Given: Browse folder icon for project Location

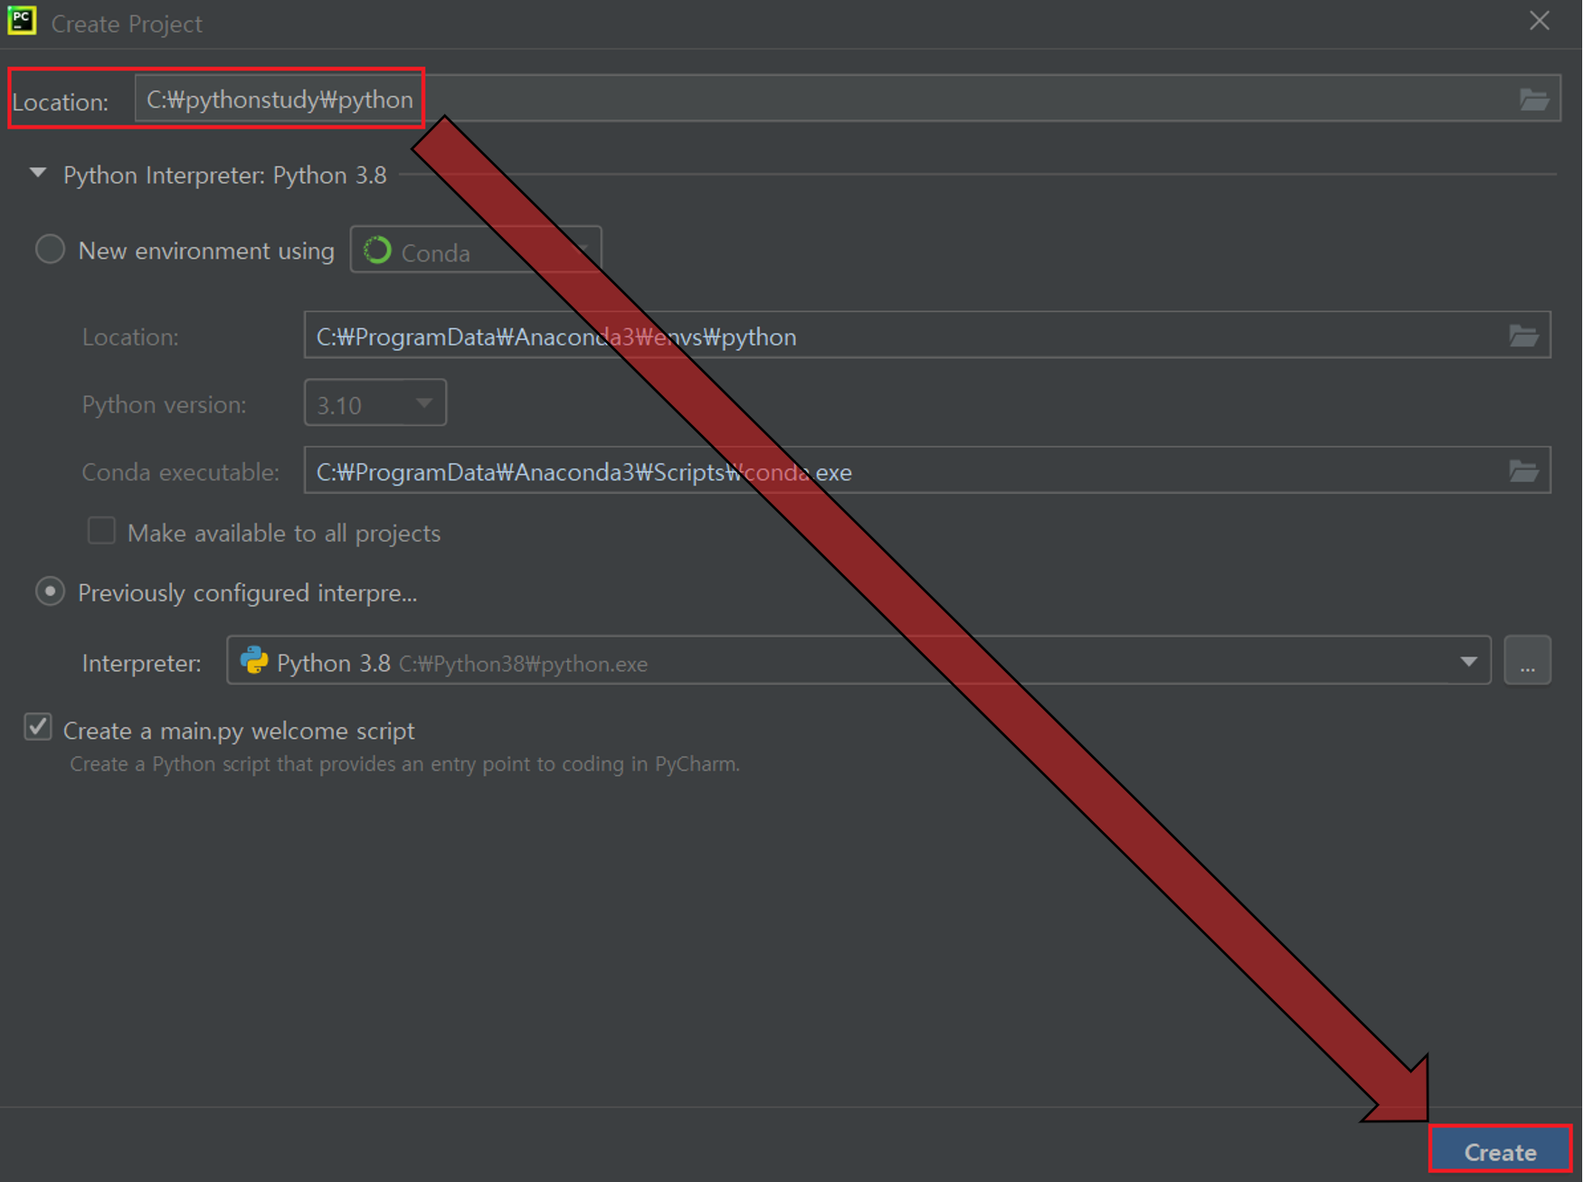Looking at the screenshot, I should (x=1534, y=99).
